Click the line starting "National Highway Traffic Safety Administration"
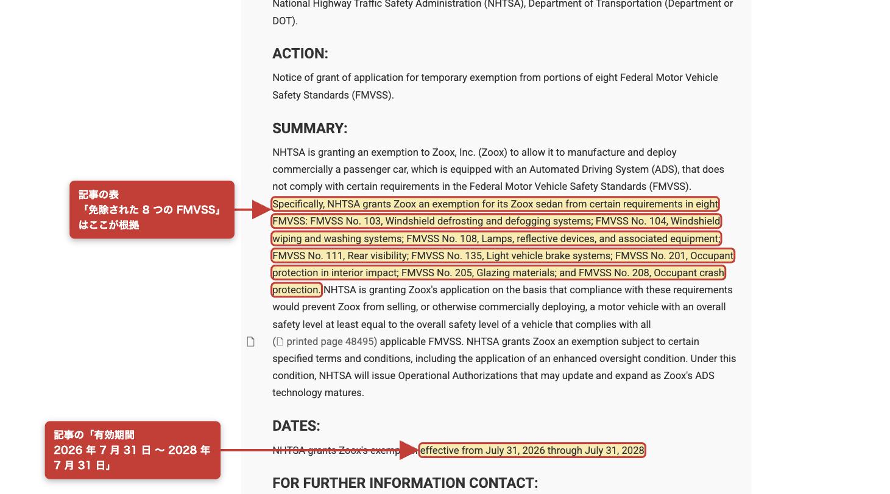This screenshot has width=890, height=494. [503, 4]
